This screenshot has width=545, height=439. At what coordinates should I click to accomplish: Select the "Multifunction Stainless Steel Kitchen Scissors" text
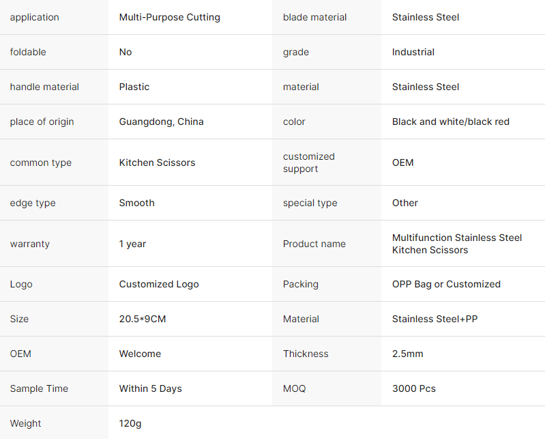click(x=456, y=244)
